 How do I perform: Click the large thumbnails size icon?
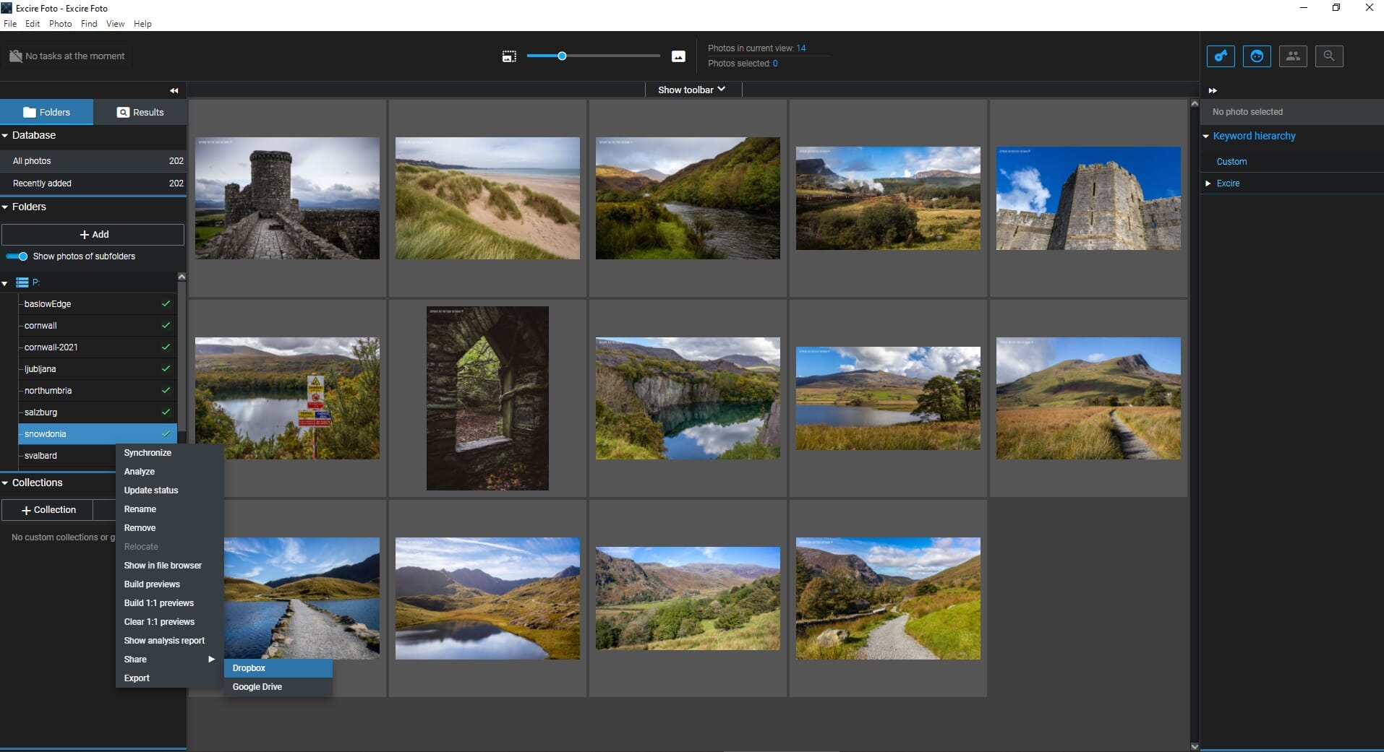pyautogui.click(x=678, y=56)
